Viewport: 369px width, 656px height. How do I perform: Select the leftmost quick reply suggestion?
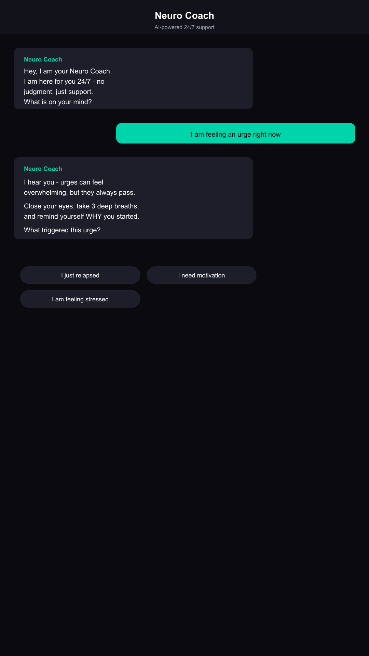(x=80, y=275)
